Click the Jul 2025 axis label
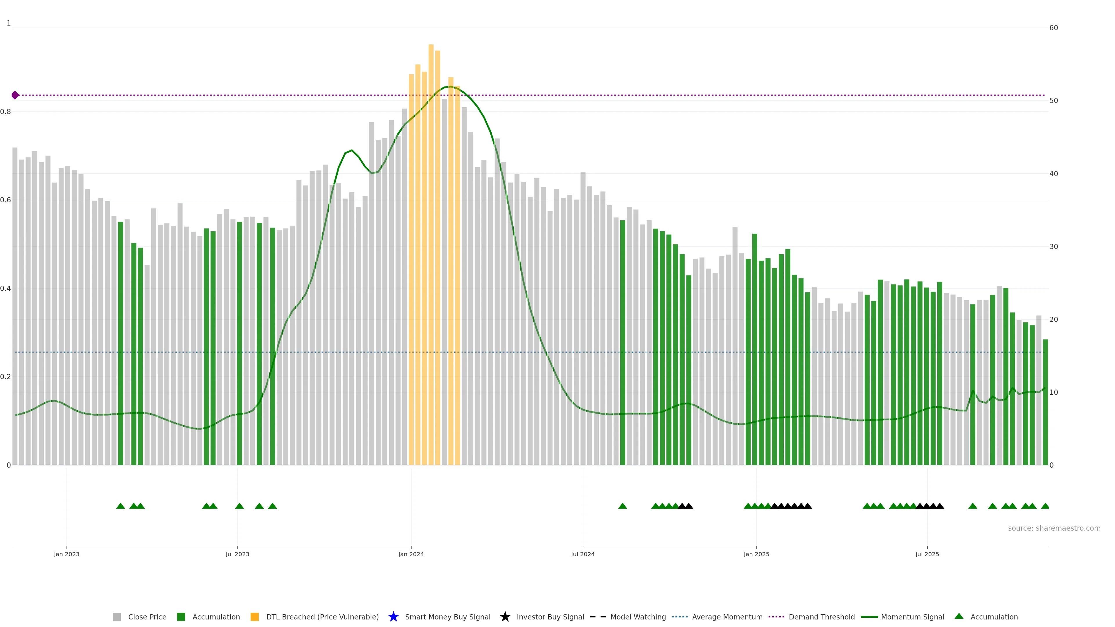Screen dimensions: 1115x627 (927, 554)
